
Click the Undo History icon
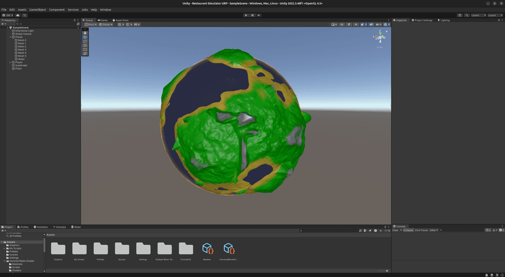pyautogui.click(x=460, y=15)
